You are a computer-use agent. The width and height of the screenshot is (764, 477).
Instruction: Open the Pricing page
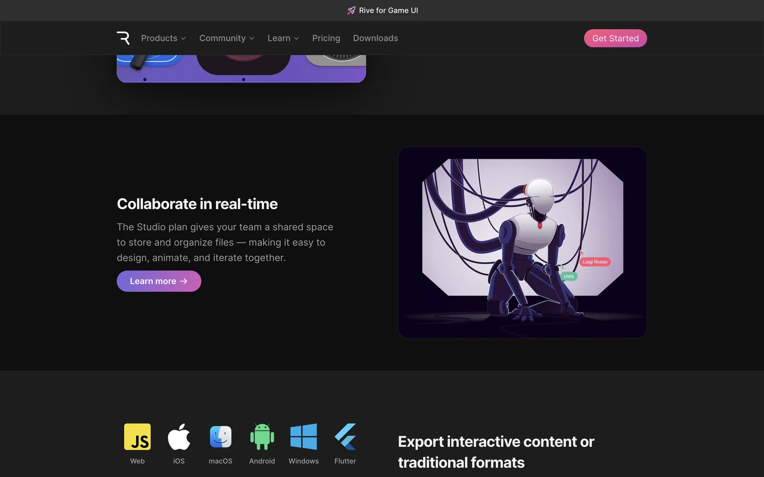(326, 38)
